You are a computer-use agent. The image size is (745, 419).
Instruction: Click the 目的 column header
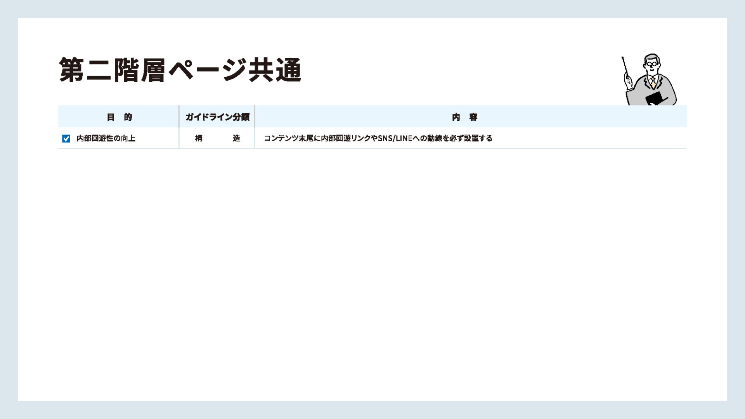point(119,117)
